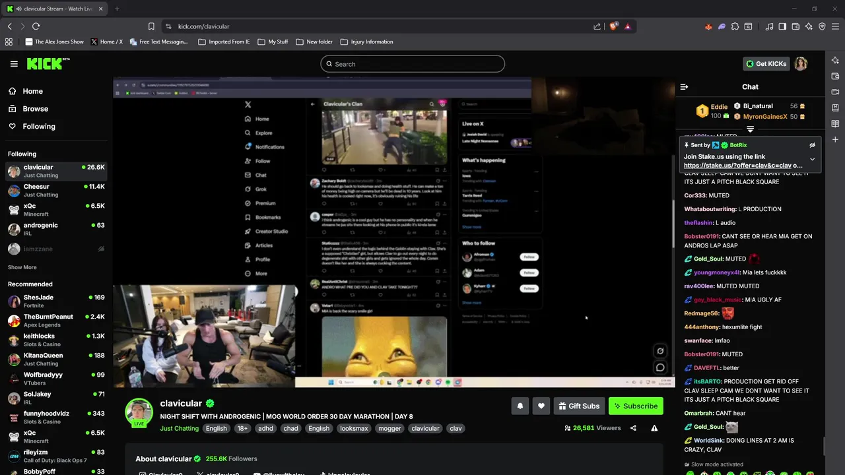845x475 pixels.
Task: Open funnyhoodvidz recommended channel
Action: [56, 418]
